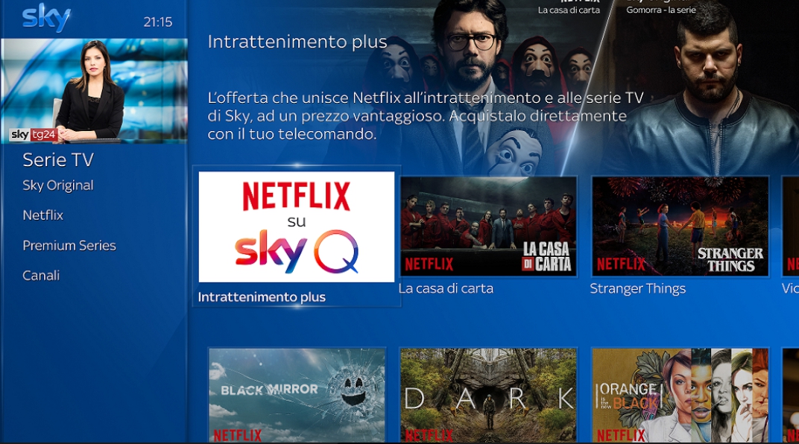Open the Canali menu item
This screenshot has height=444, width=799.
point(41,276)
